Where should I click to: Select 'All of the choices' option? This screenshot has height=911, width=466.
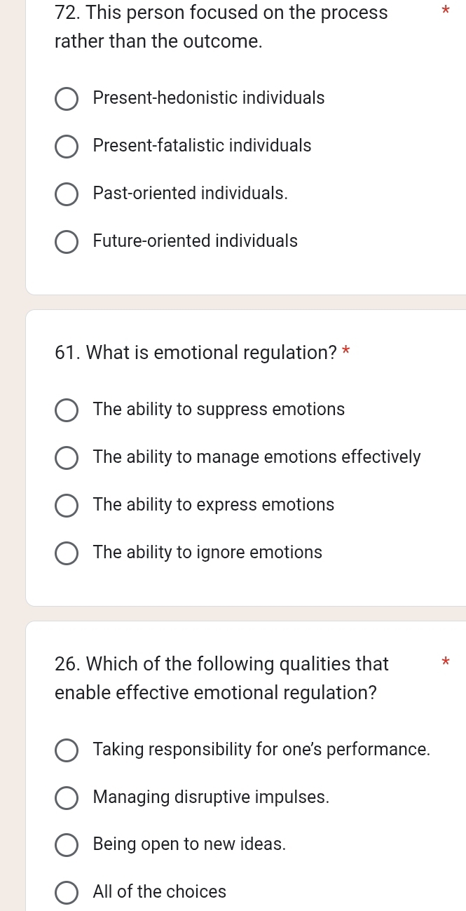point(67,893)
